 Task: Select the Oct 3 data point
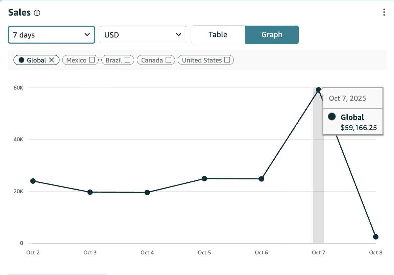(90, 192)
